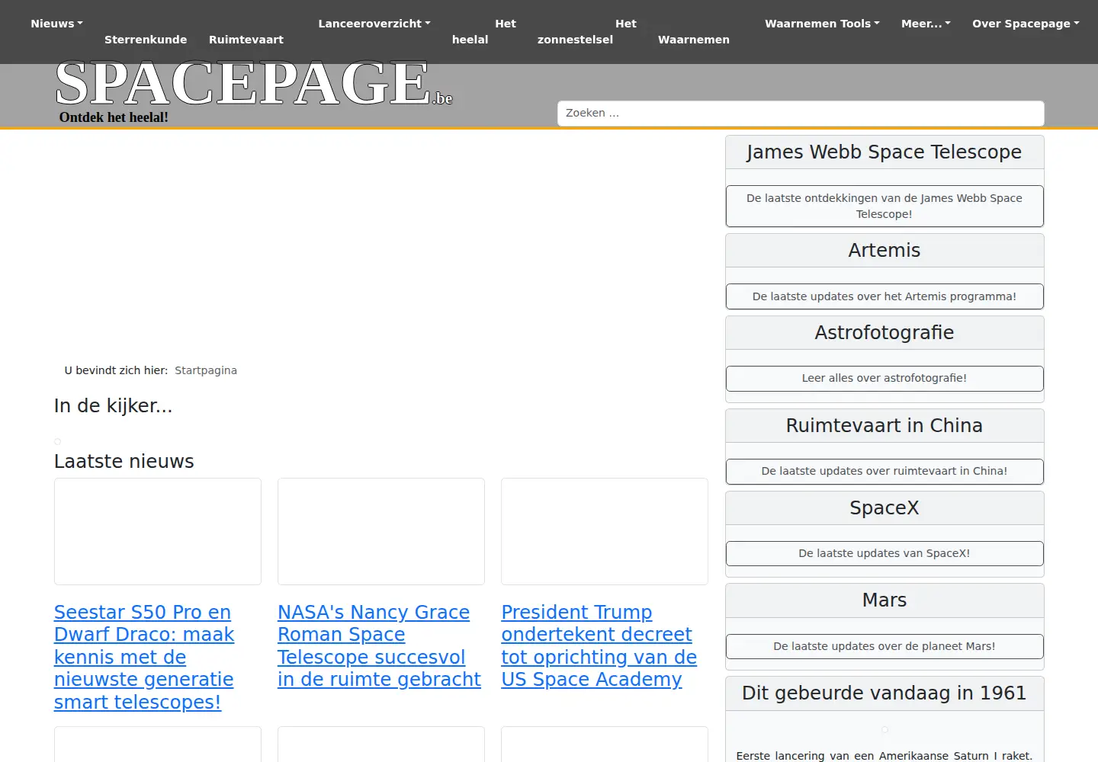View latest updates over de planeet Mars
The width and height of the screenshot is (1098, 762).
click(x=884, y=646)
